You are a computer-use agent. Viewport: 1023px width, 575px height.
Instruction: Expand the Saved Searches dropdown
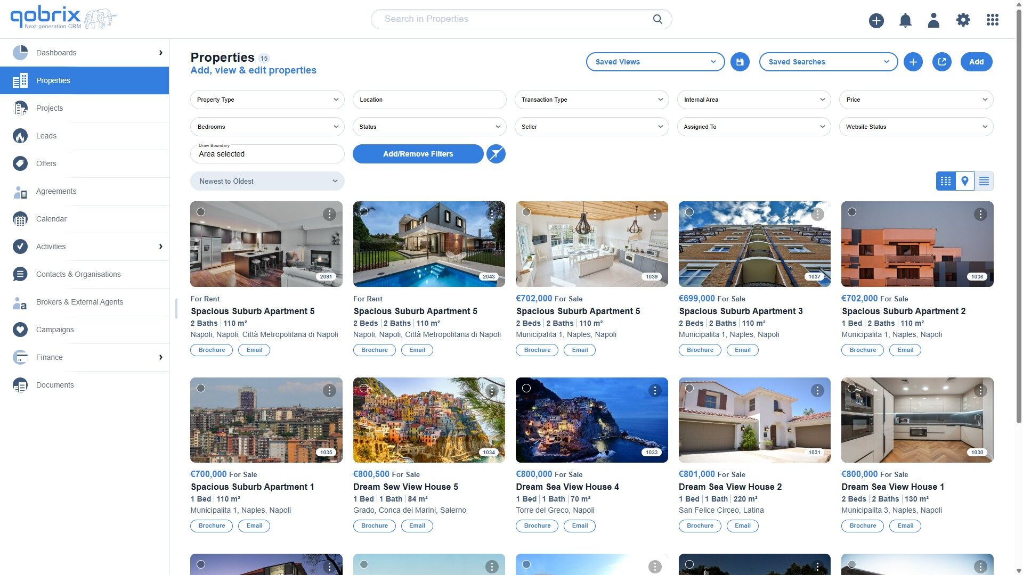point(828,62)
